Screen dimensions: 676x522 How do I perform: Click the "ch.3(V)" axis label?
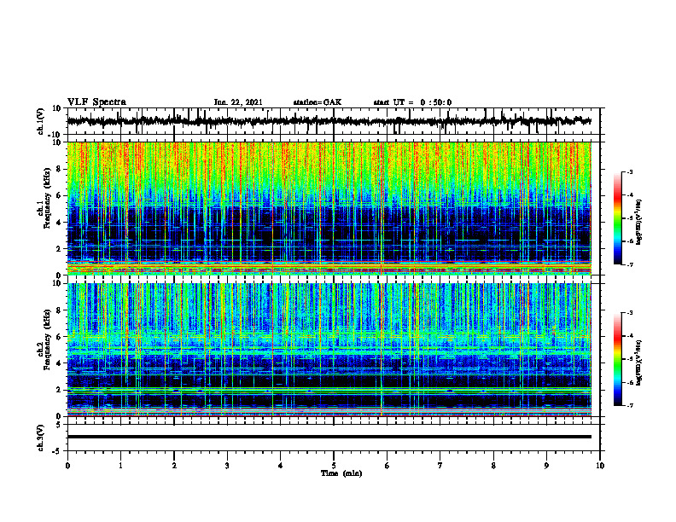click(x=41, y=438)
